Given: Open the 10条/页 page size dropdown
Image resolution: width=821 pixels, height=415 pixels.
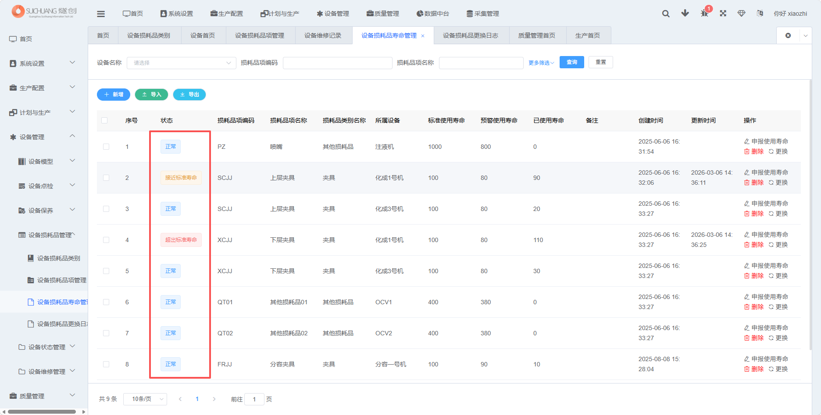Looking at the screenshot, I should click(145, 399).
